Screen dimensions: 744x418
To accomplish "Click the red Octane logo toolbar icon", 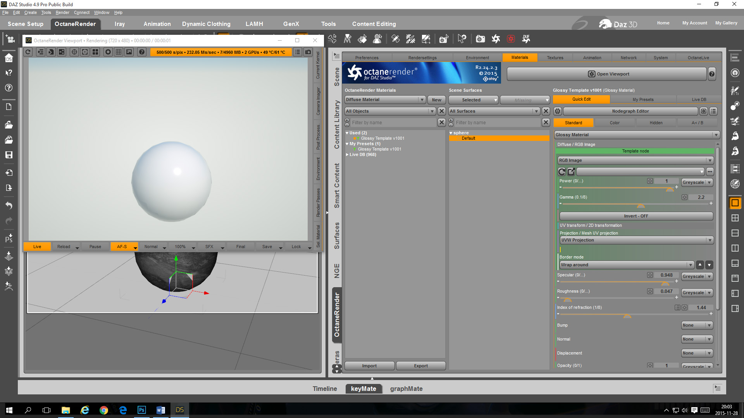I will click(x=511, y=39).
